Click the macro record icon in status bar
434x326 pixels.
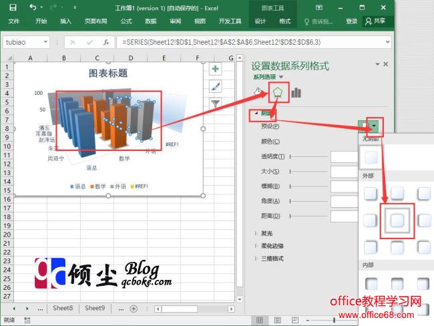pyautogui.click(x=27, y=320)
